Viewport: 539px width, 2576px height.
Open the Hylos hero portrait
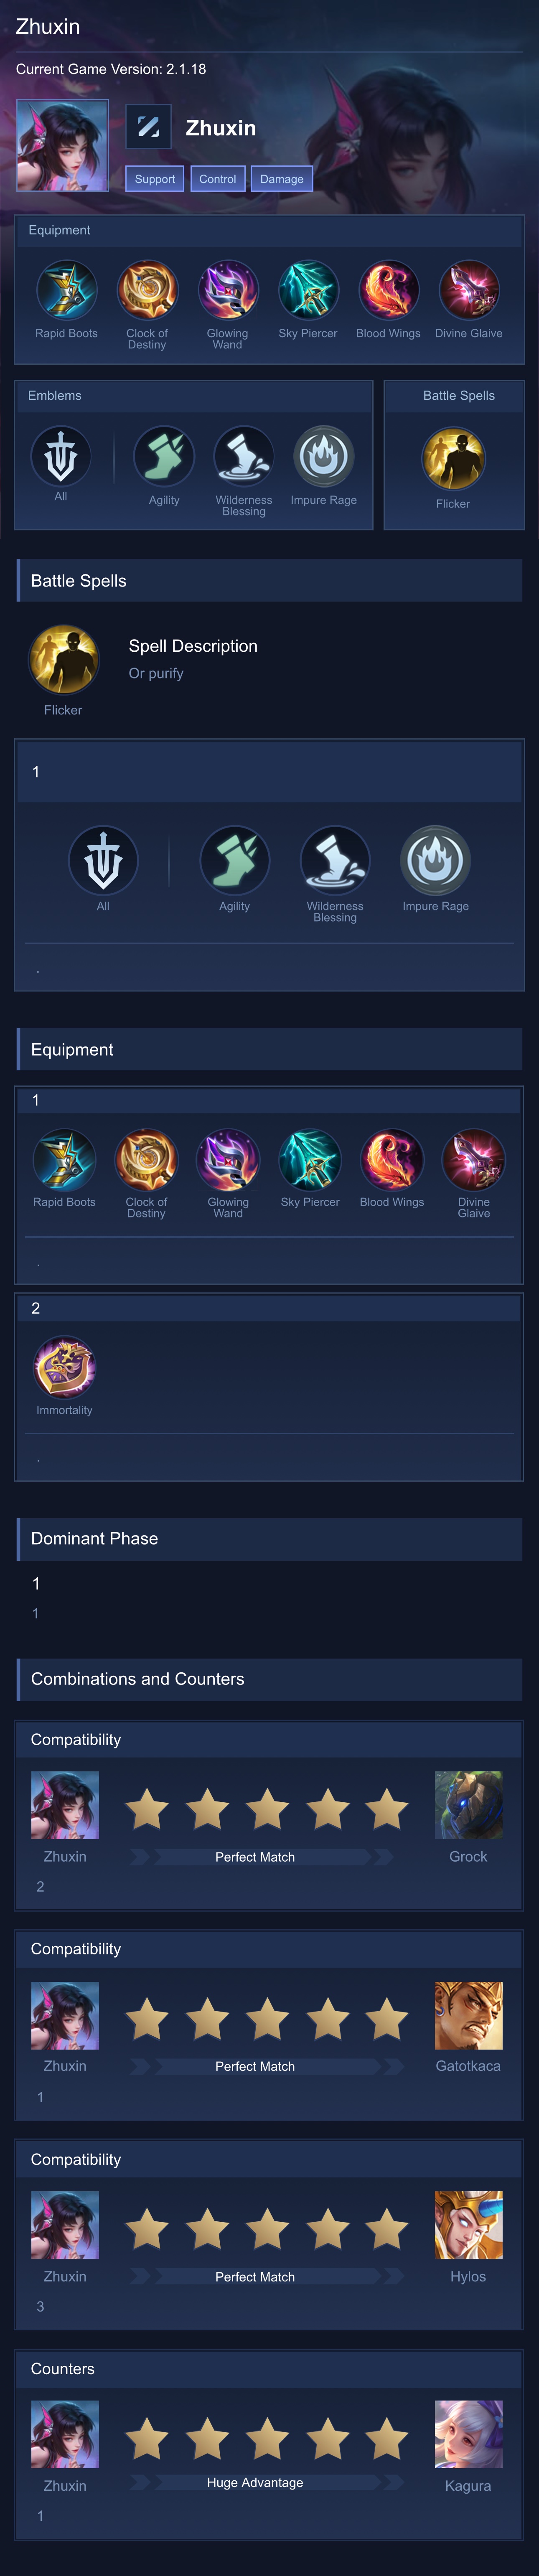468,2225
